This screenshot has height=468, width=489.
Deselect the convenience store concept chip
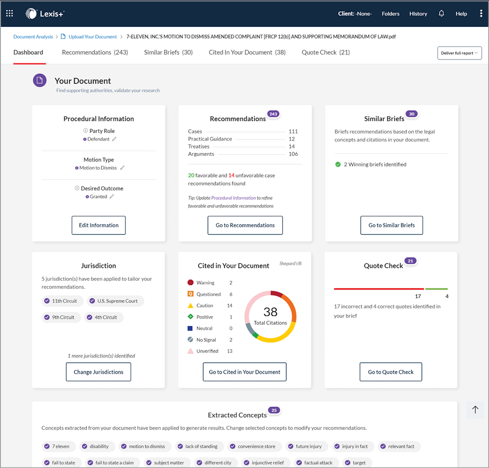point(255,446)
